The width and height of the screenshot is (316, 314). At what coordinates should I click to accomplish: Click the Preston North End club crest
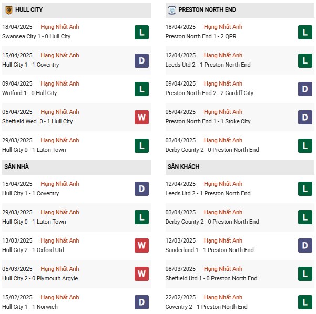(171, 10)
